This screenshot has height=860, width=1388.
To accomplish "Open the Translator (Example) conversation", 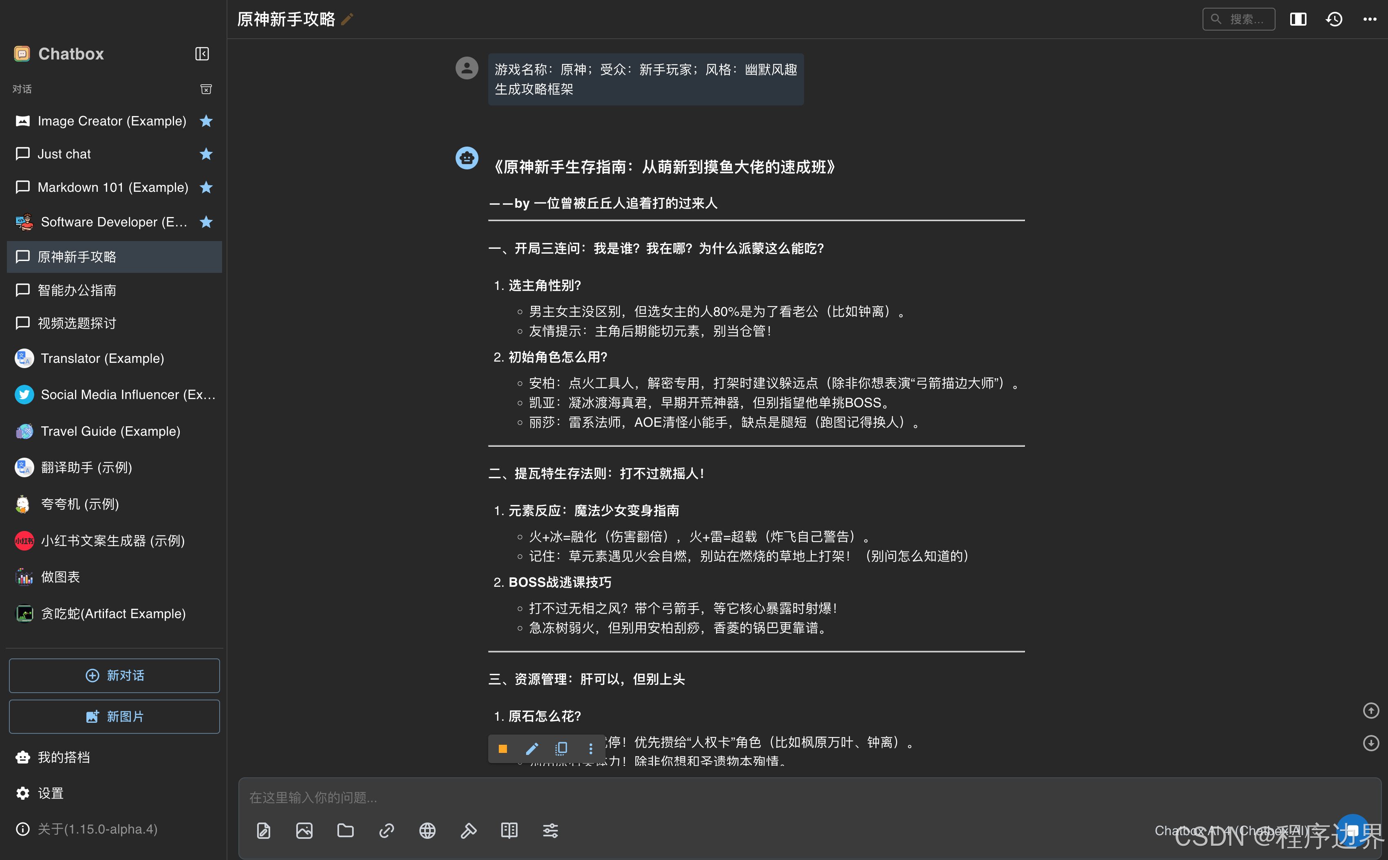I will (x=115, y=359).
